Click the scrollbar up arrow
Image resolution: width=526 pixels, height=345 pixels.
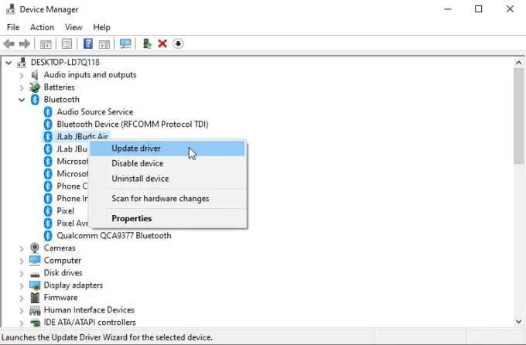tap(518, 63)
